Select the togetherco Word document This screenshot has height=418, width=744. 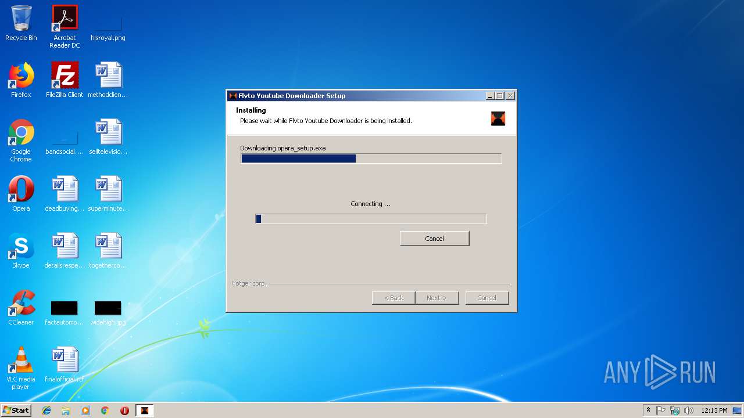pos(108,251)
